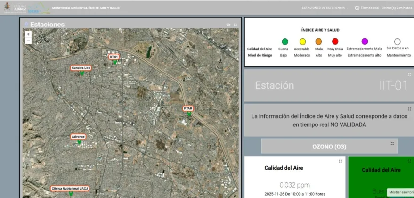Expand the OZONO (O3) panel fullscreen

(392, 143)
